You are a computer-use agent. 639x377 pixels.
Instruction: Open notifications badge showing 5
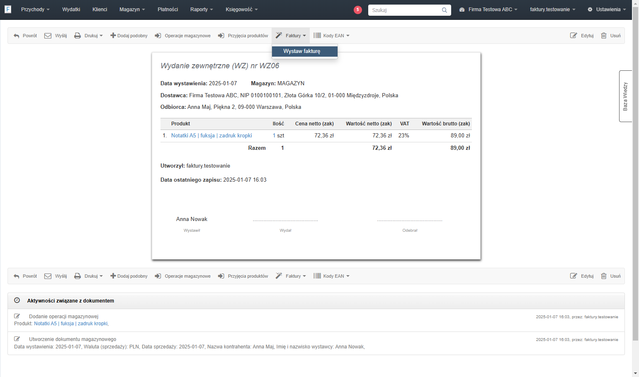click(358, 10)
